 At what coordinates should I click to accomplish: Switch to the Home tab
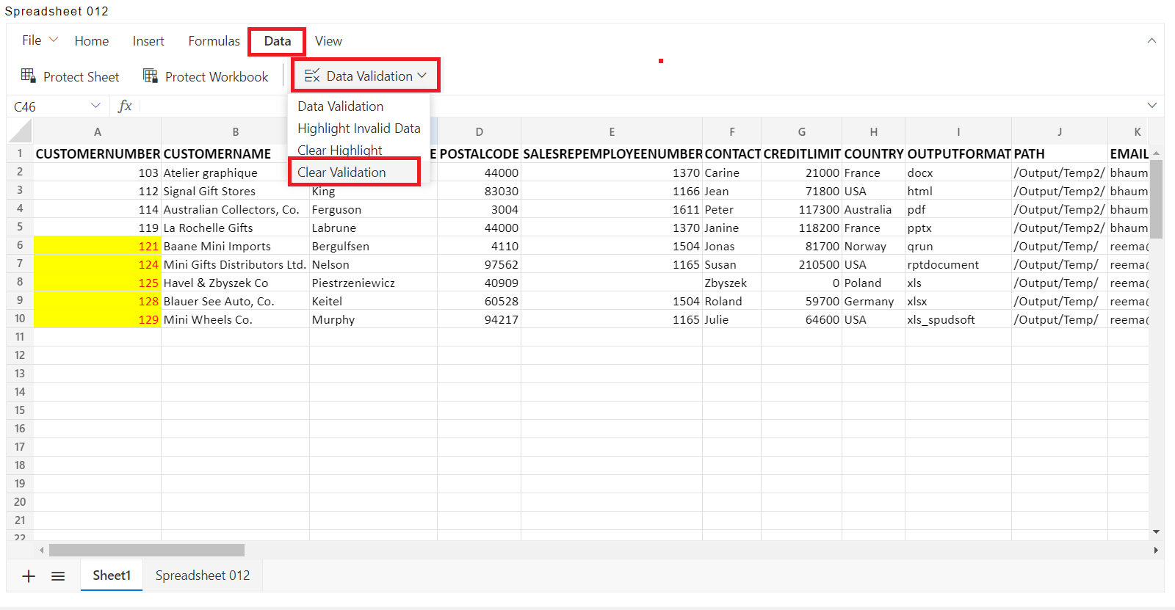pos(92,41)
